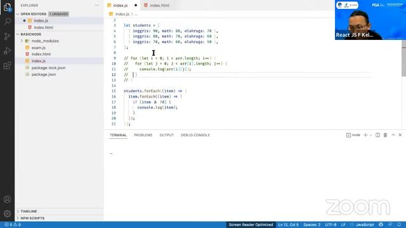The image size is (406, 228).
Task: Click the exam.js file icon
Action: coord(27,47)
